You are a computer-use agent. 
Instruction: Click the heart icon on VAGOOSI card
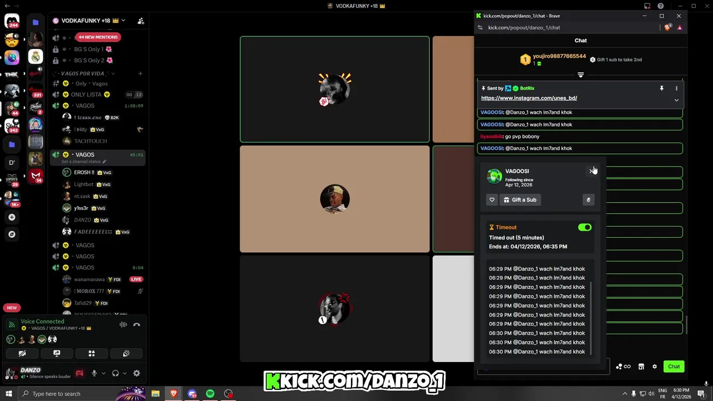492,200
